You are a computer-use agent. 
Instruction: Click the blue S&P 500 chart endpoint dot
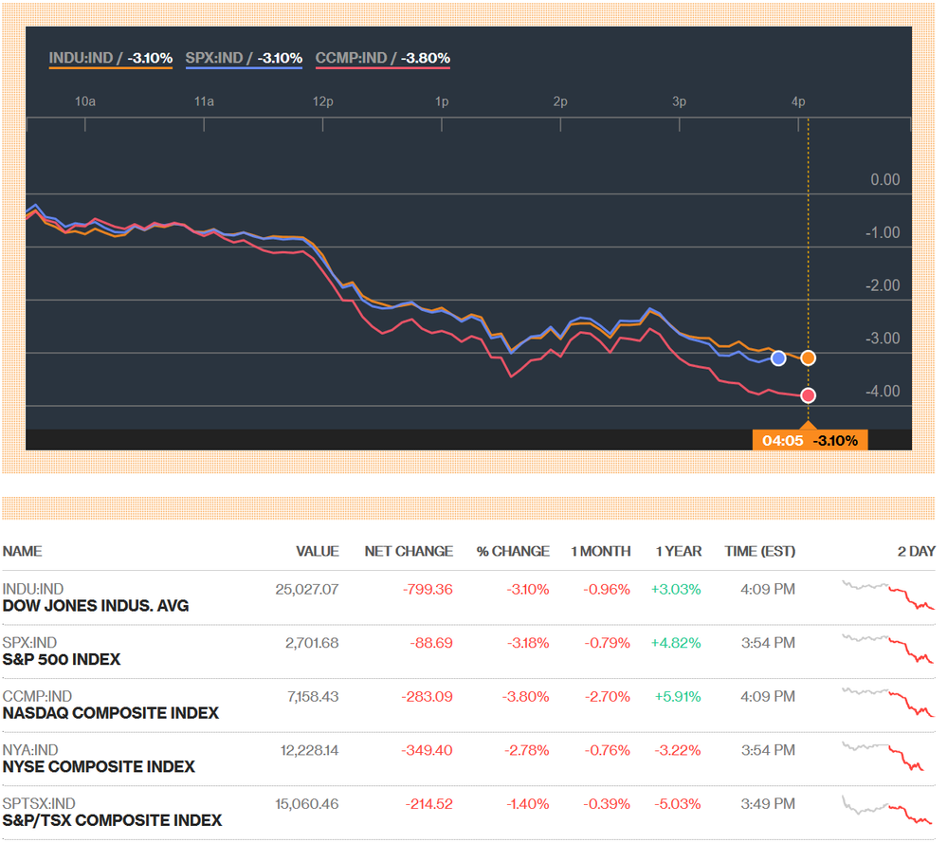click(778, 358)
